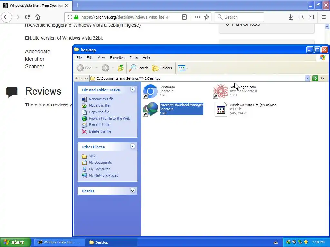Screen dimensions: 330x247
Task: Select Windows Vista Lite ISO file icon
Action: pyautogui.click(x=221, y=109)
